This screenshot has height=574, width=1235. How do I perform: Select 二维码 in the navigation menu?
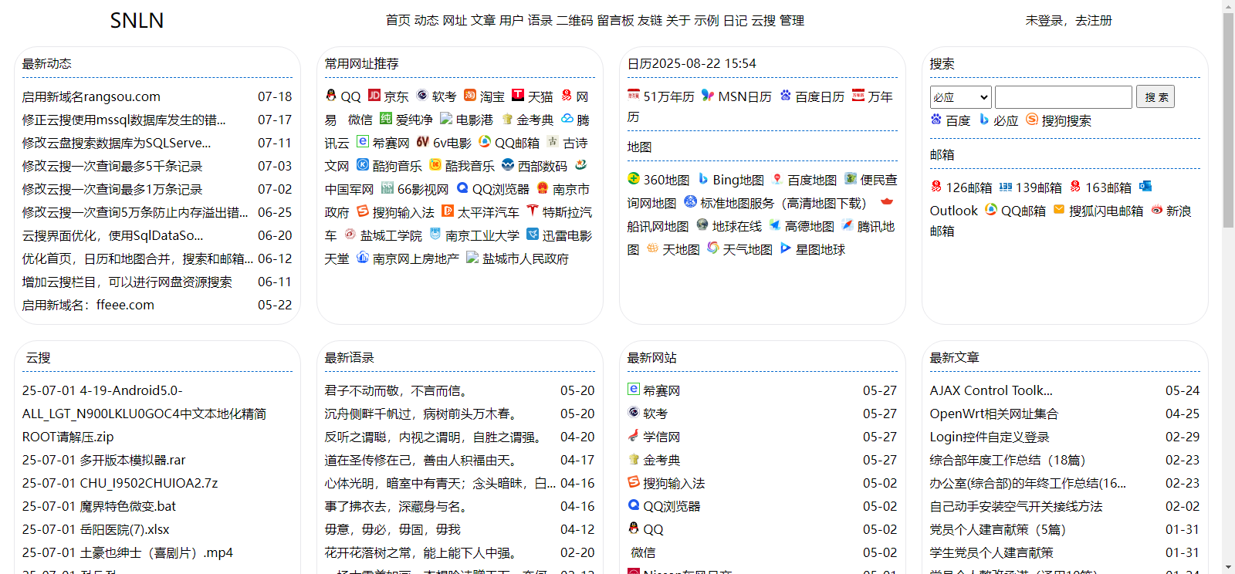[575, 21]
